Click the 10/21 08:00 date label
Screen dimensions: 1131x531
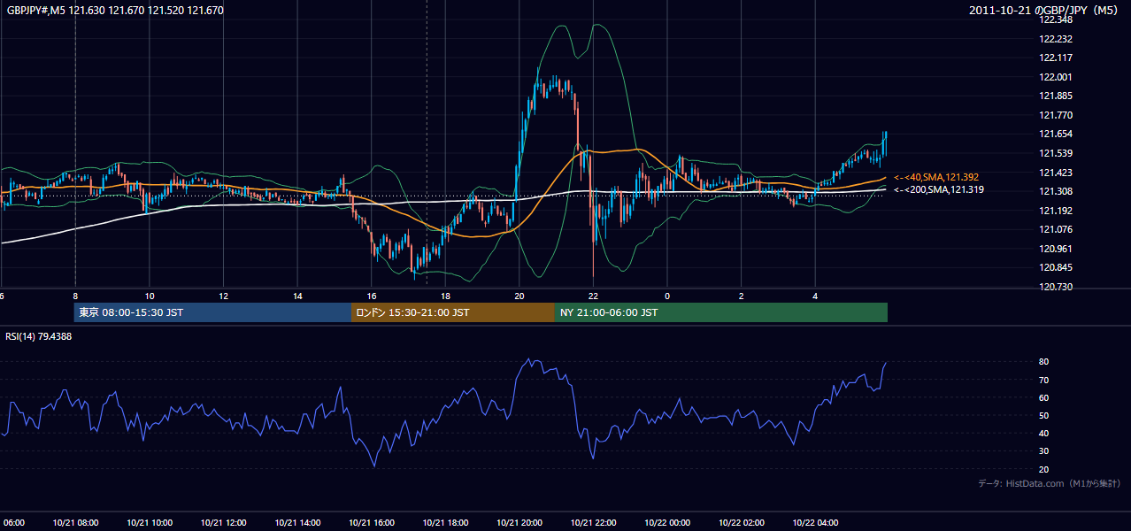[75, 522]
